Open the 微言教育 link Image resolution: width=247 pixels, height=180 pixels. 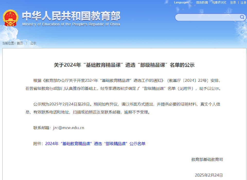[202, 3]
